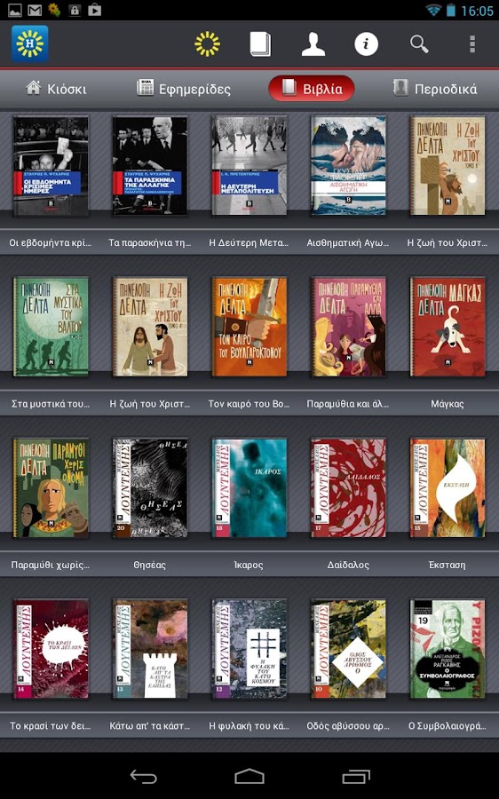Viewport: 499px width, 799px height.
Task: Tap the title text 'Παραμύθια και άλ...'
Action: click(x=348, y=404)
